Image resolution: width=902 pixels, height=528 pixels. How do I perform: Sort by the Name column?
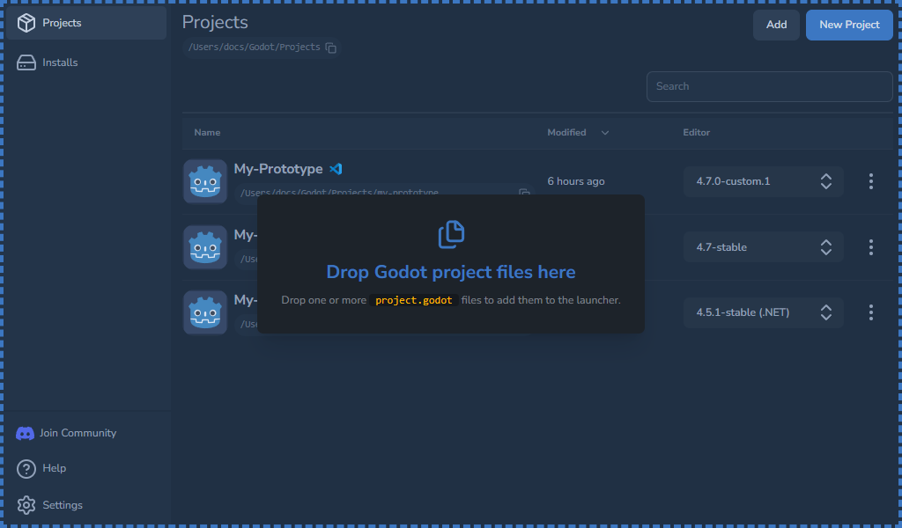[207, 133]
